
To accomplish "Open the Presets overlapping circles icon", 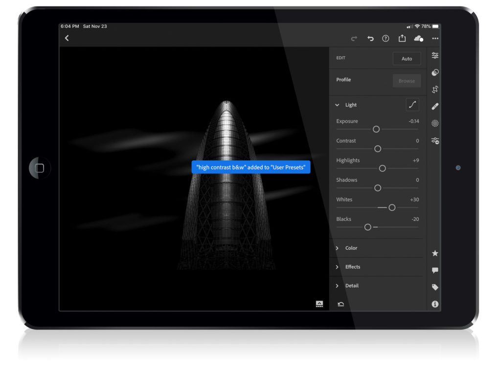I will coord(435,72).
